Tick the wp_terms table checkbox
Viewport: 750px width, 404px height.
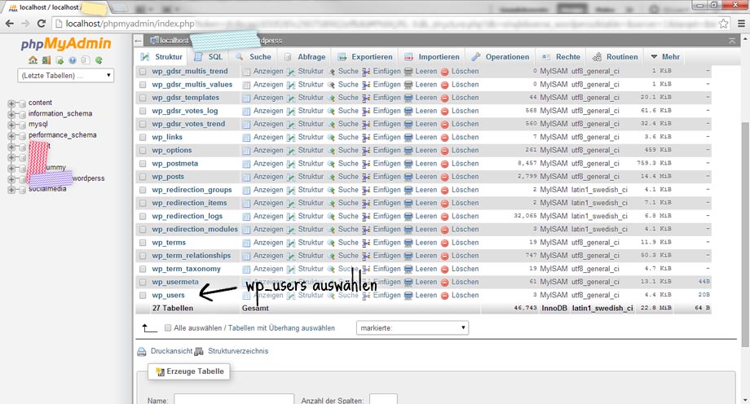tap(143, 243)
